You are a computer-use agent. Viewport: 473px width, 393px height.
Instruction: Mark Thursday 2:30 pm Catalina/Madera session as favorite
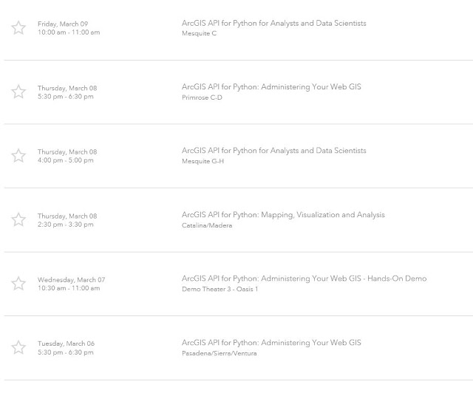18,219
